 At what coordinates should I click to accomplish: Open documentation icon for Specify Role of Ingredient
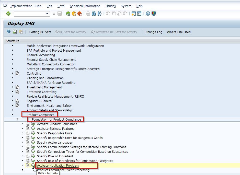(28, 156)
